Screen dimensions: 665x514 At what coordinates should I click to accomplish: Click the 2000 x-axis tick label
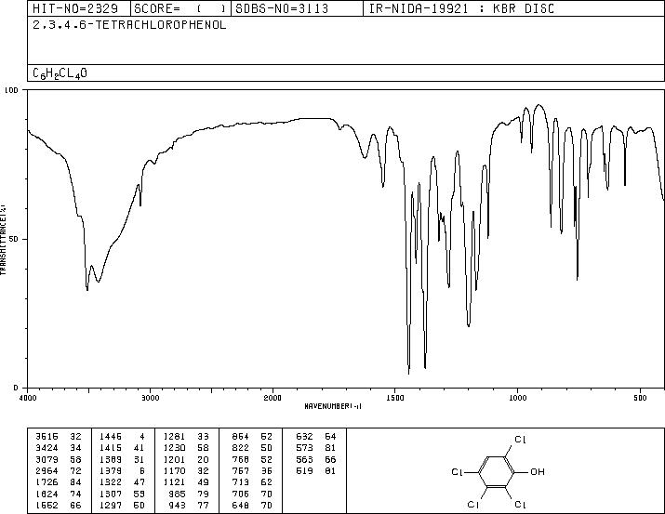(x=273, y=398)
